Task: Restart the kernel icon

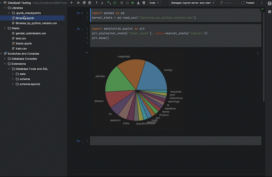Action: pyautogui.click(x=127, y=3)
